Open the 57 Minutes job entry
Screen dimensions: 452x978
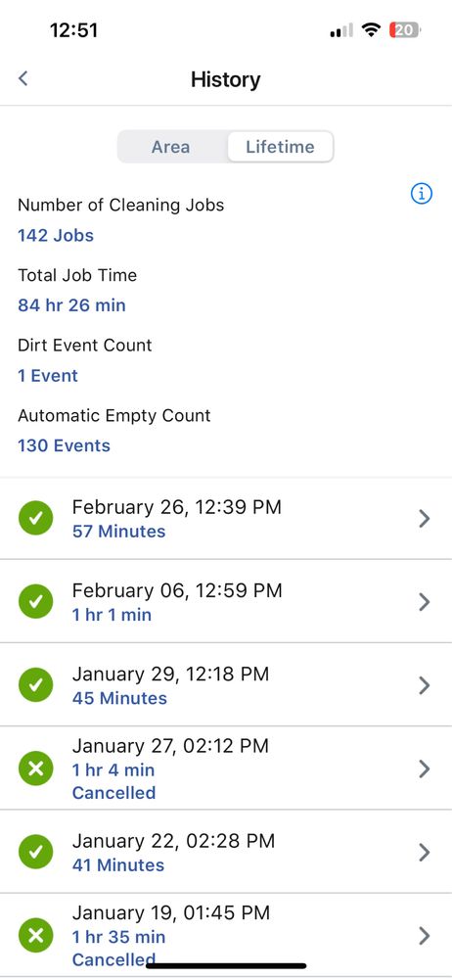tap(226, 518)
